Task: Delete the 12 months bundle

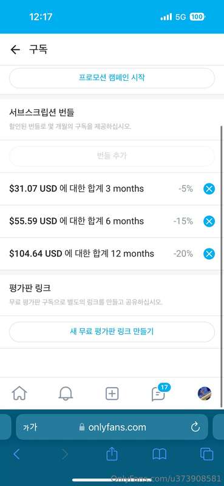Action: 209,254
